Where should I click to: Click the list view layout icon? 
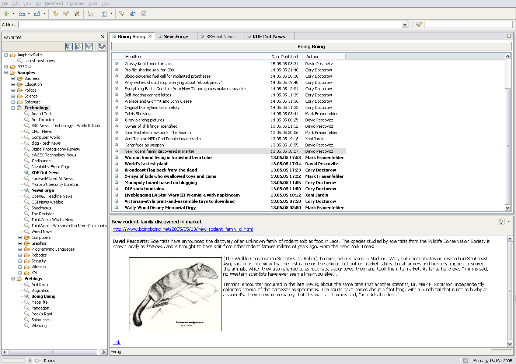pyautogui.click(x=104, y=14)
